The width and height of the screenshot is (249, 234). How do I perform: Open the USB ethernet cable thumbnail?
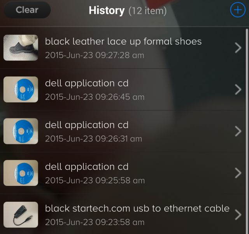(x=21, y=215)
